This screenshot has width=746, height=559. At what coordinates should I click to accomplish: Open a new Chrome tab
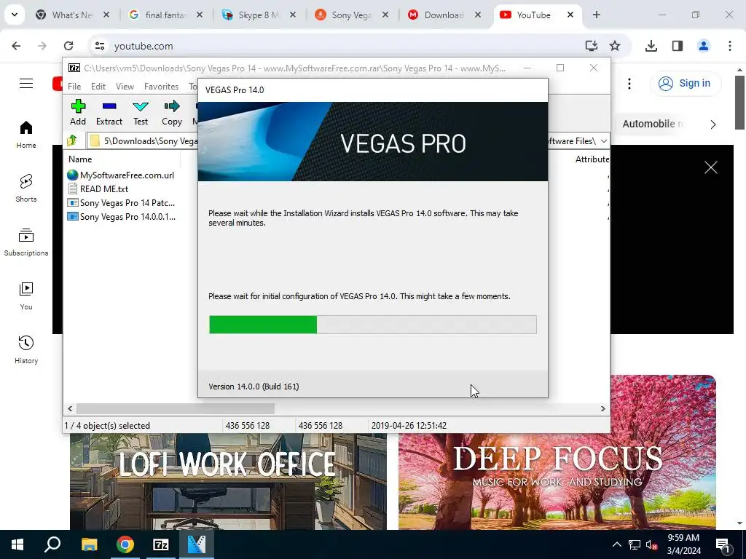pyautogui.click(x=596, y=15)
